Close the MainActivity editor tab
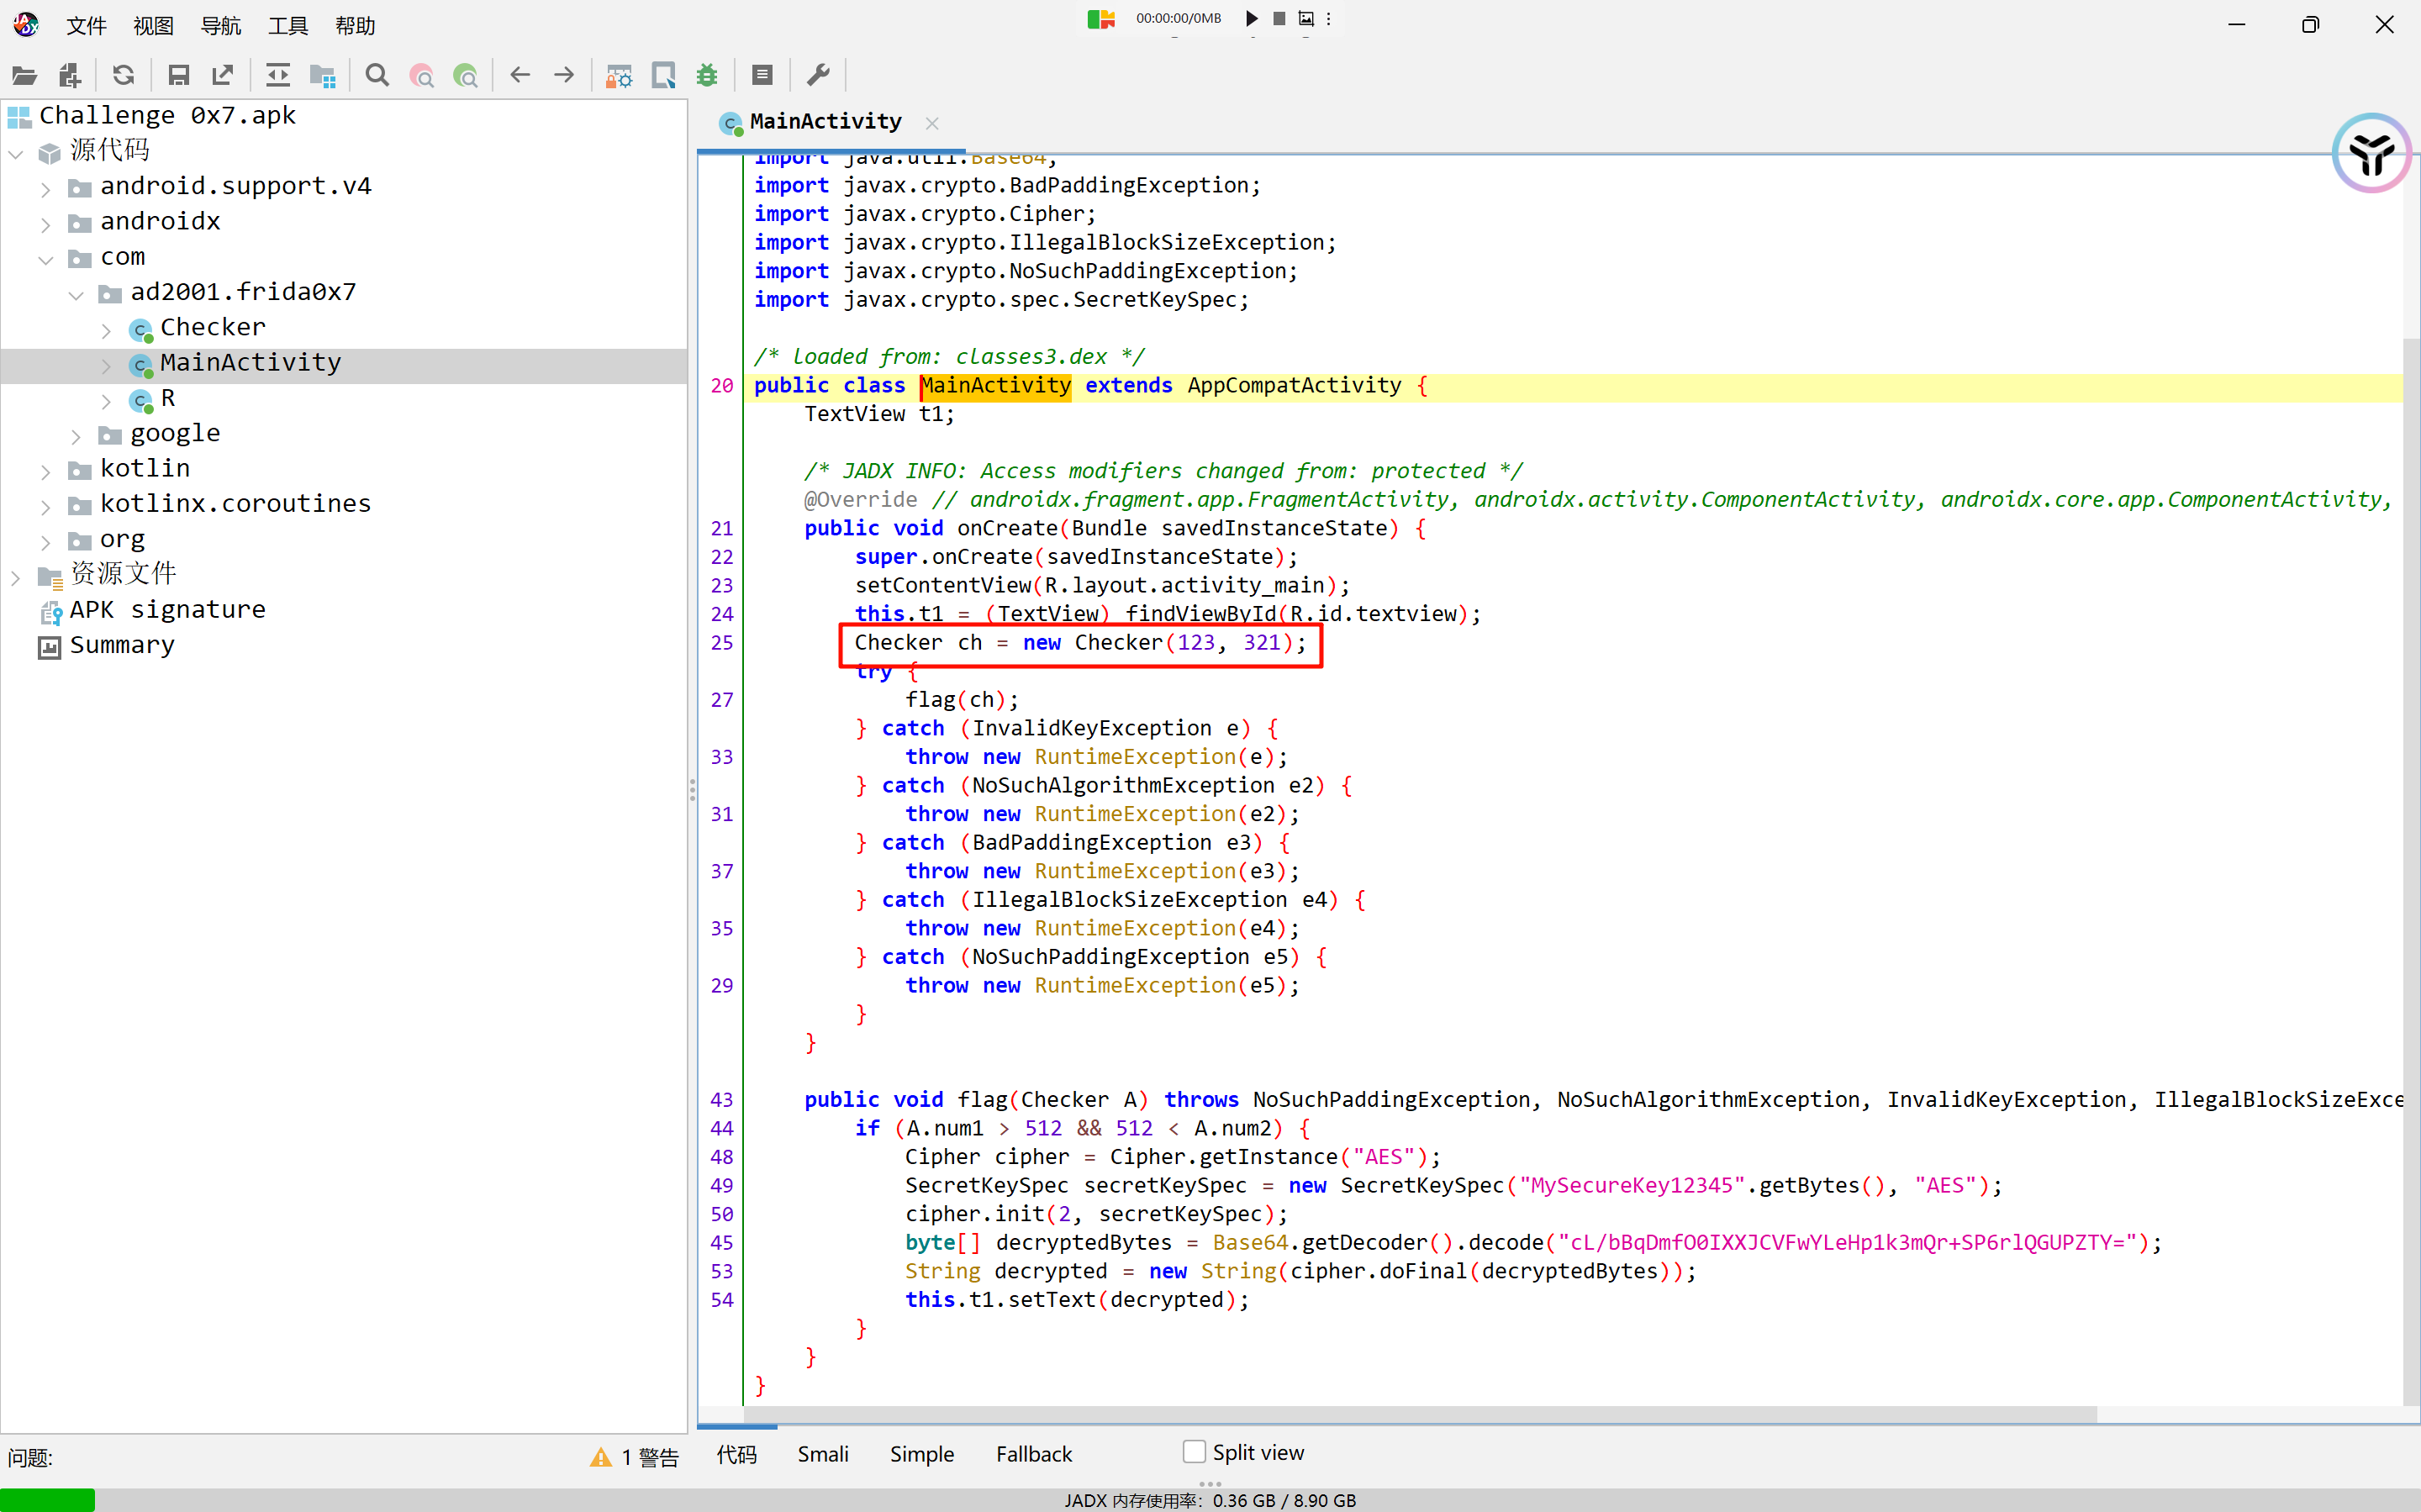This screenshot has width=2421, height=1512. point(932,123)
